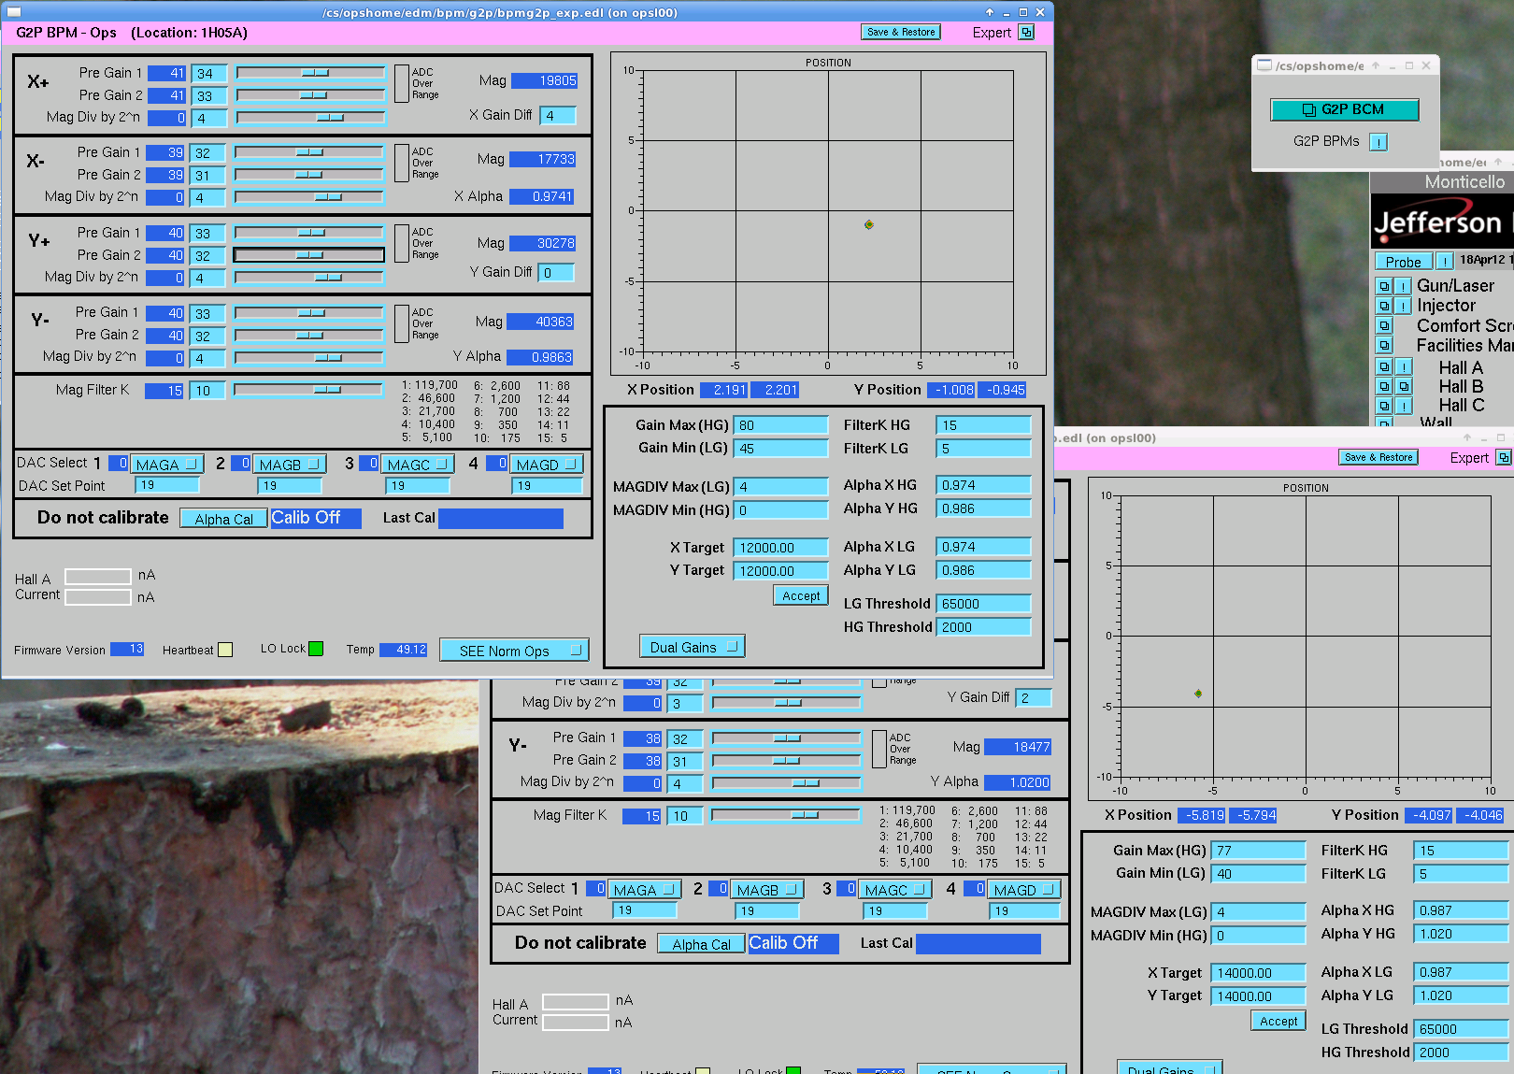Open the Facilities display icon
Image resolution: width=1514 pixels, height=1074 pixels.
(x=1384, y=345)
